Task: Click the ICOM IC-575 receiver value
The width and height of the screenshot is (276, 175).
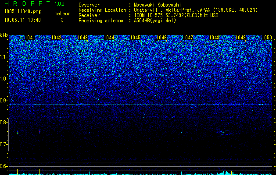Action: point(176,15)
